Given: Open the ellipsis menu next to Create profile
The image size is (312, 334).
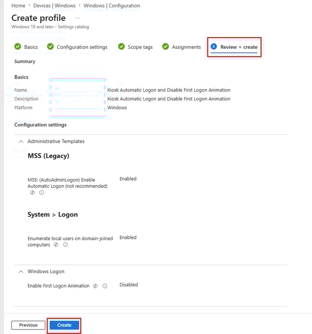Looking at the screenshot, I should tap(77, 18).
